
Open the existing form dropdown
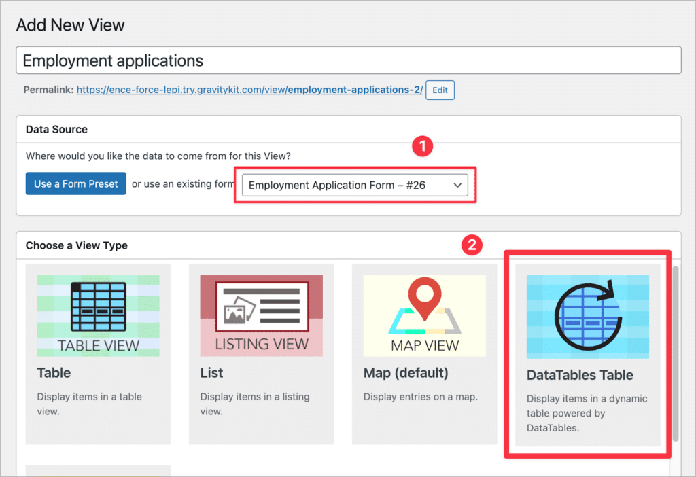coord(355,185)
